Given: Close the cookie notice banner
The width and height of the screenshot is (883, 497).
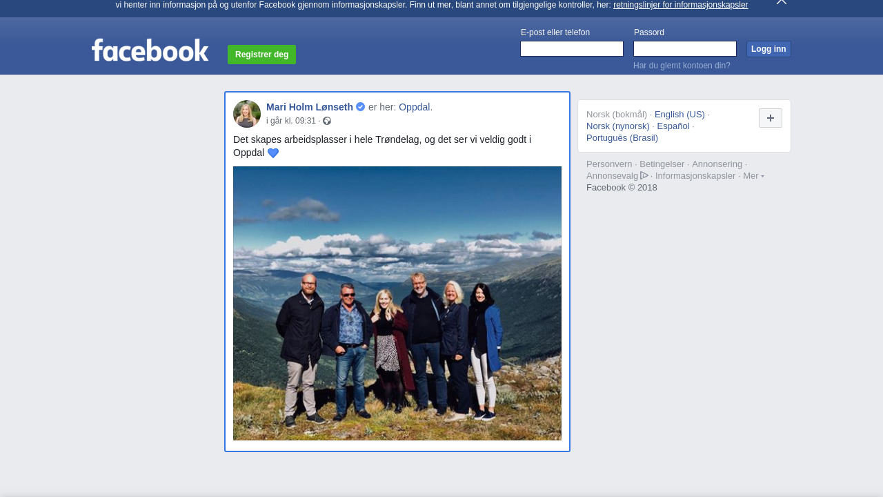Looking at the screenshot, I should pyautogui.click(x=781, y=2).
